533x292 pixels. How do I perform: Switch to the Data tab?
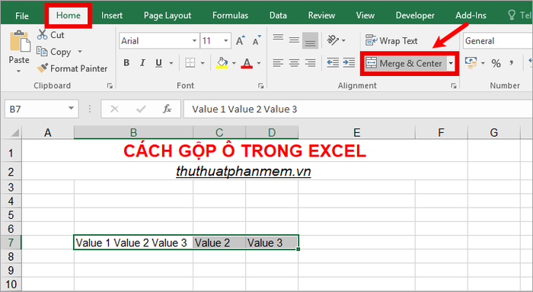(x=278, y=15)
